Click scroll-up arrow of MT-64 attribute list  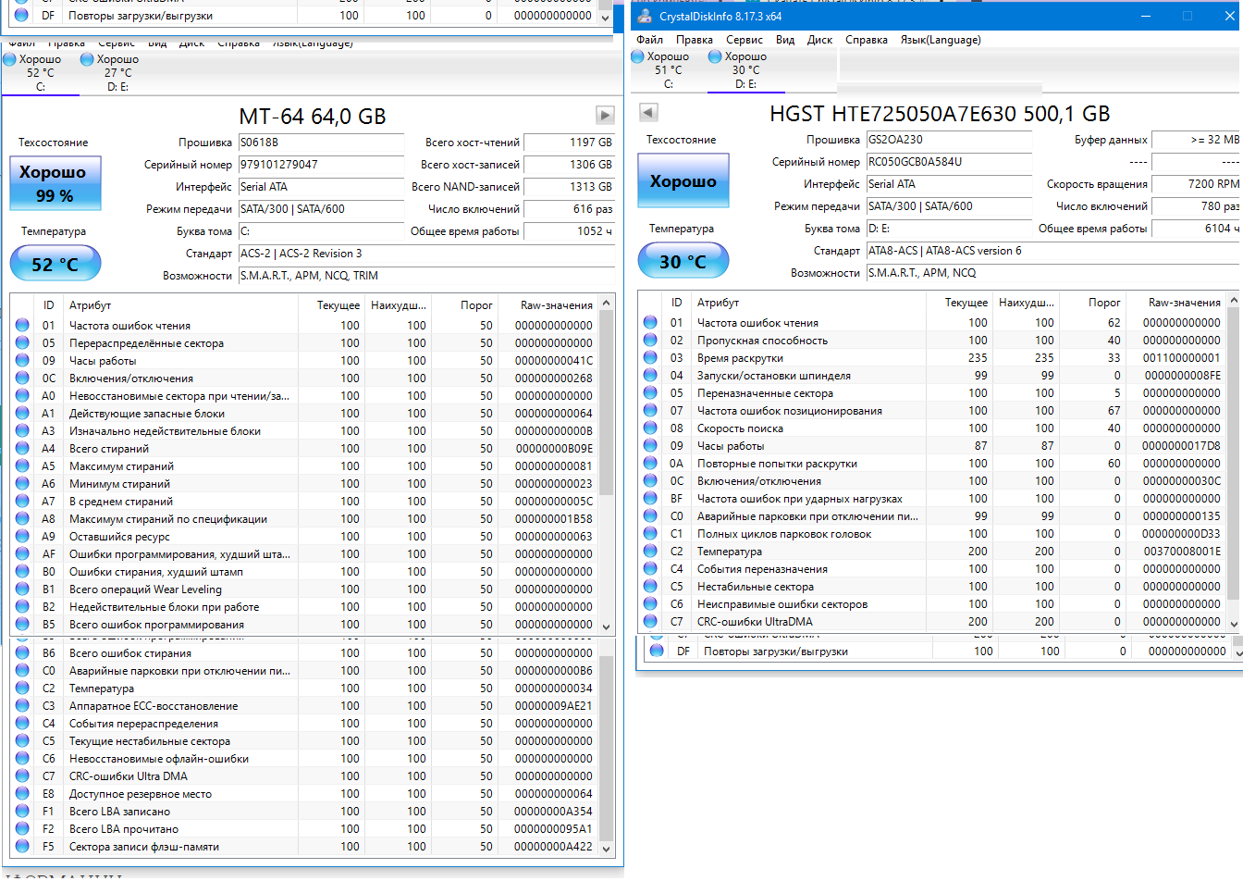(x=607, y=303)
